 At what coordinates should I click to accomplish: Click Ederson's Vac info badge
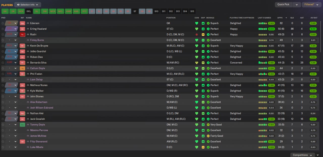[x=22, y=23]
